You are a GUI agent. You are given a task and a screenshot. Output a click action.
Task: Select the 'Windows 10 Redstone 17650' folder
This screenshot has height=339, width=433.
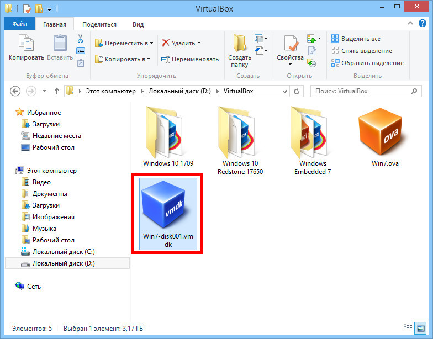(240, 141)
